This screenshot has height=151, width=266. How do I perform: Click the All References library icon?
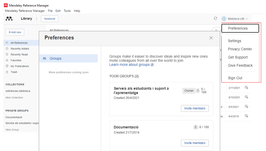7,43
